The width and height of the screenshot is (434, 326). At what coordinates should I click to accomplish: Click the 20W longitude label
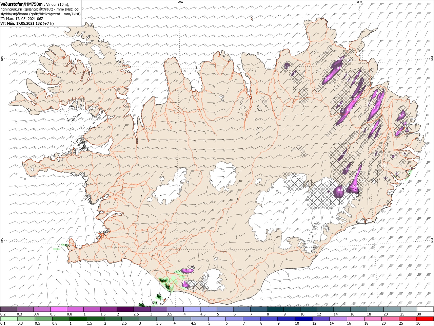180,2
